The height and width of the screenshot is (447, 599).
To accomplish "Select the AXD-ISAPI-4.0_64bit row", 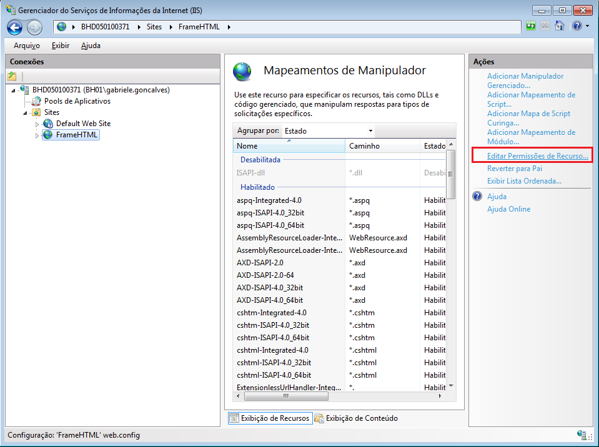I will [x=339, y=300].
